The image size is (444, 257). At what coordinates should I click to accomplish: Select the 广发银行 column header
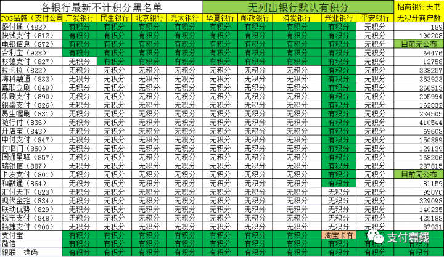80,18
